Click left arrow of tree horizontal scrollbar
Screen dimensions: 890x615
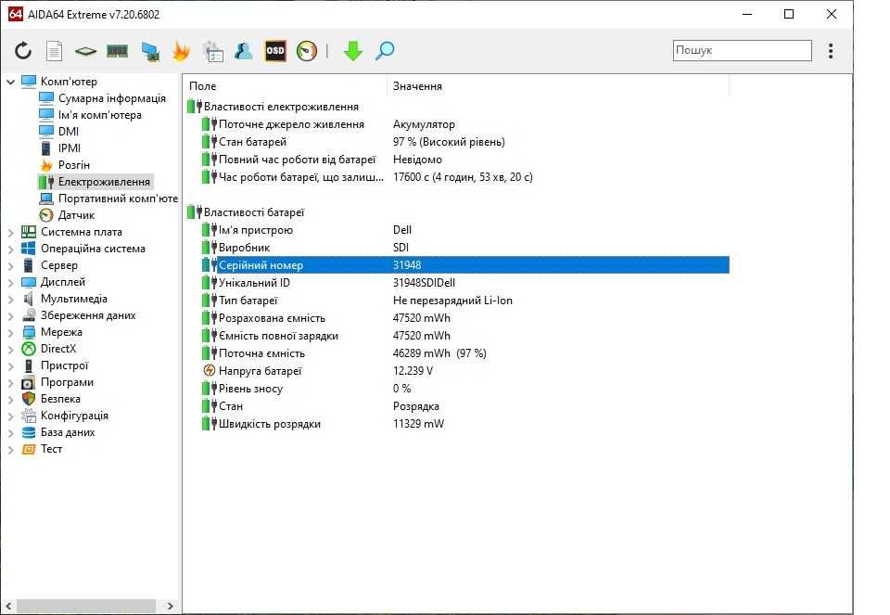coord(8,606)
